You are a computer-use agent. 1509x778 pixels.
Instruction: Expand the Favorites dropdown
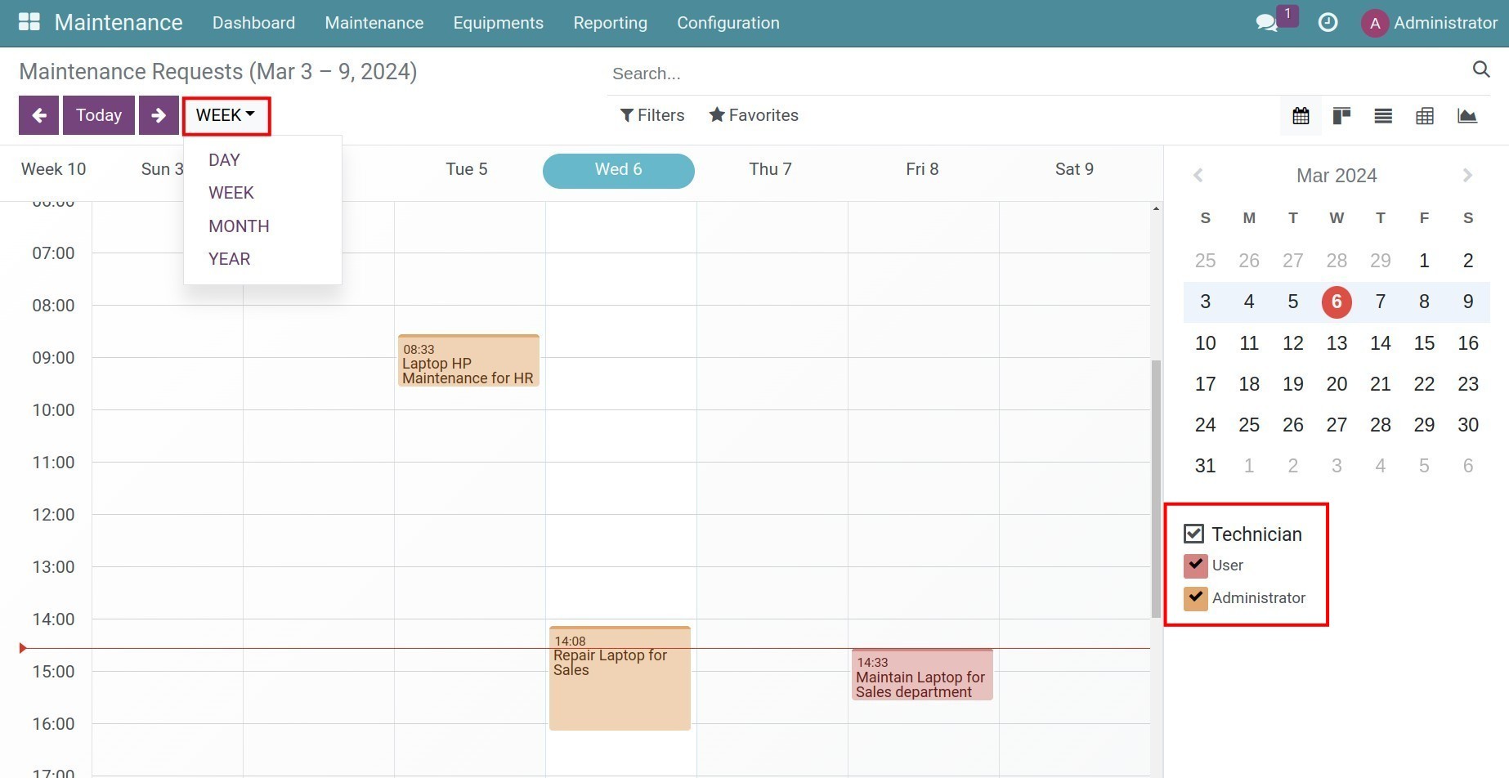click(x=754, y=115)
